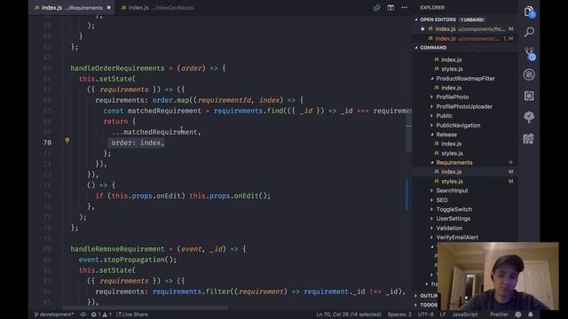The width and height of the screenshot is (568, 319).
Task: Switch to index.js Requirements tab
Action: [72, 8]
